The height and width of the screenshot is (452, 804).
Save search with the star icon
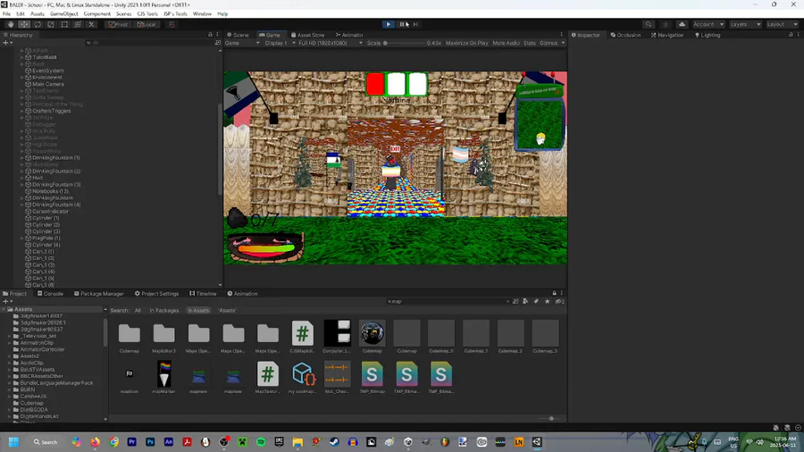[x=547, y=301]
